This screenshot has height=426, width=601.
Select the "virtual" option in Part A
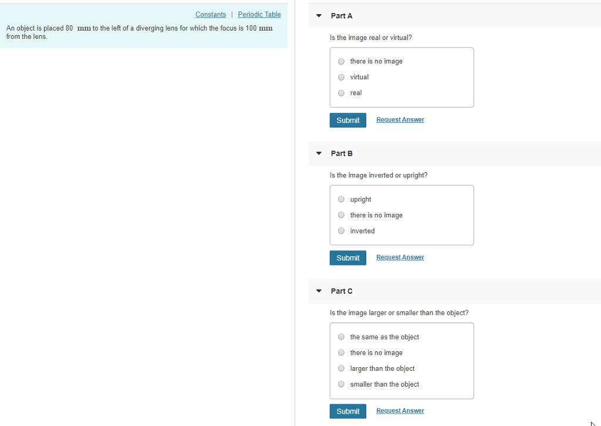click(341, 77)
